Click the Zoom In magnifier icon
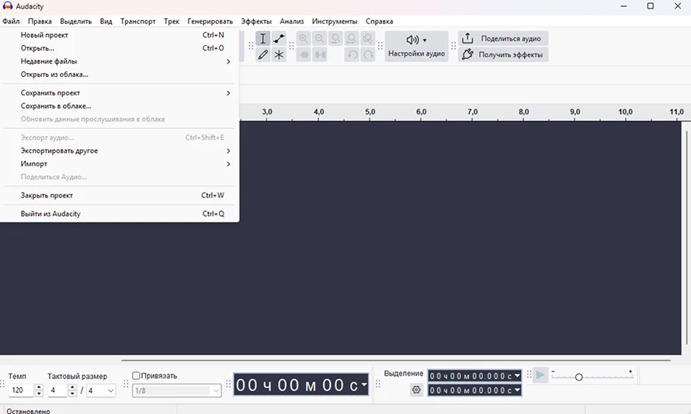 (304, 39)
